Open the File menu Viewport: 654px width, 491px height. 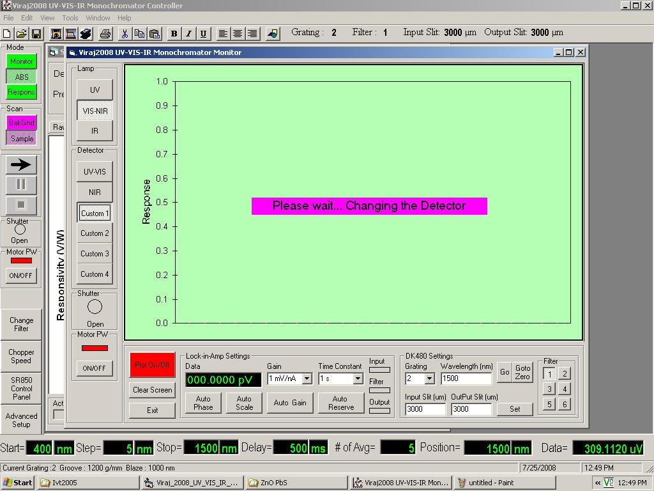(8, 18)
